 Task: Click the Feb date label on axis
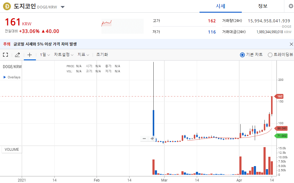pos(97,180)
